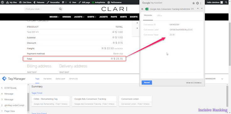
Task: Go to next tag with down chevron
Action: pos(202,8)
